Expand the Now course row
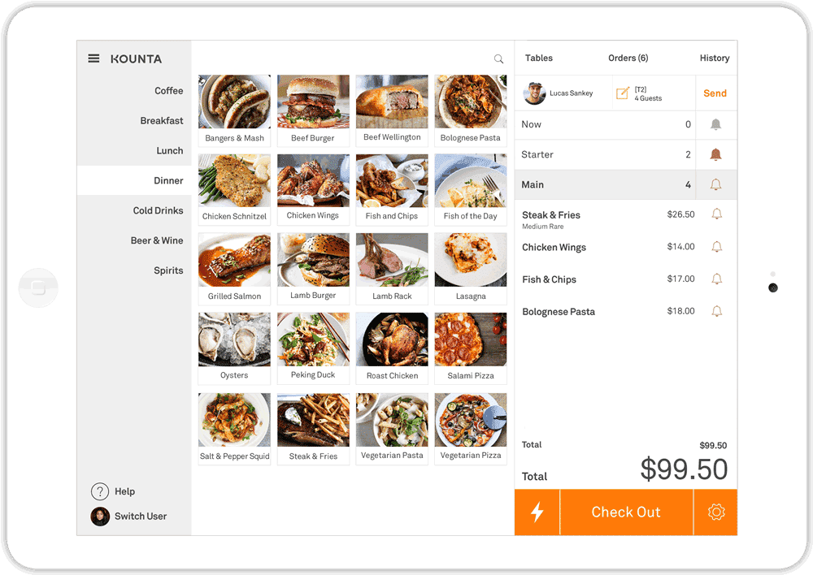 pyautogui.click(x=605, y=125)
